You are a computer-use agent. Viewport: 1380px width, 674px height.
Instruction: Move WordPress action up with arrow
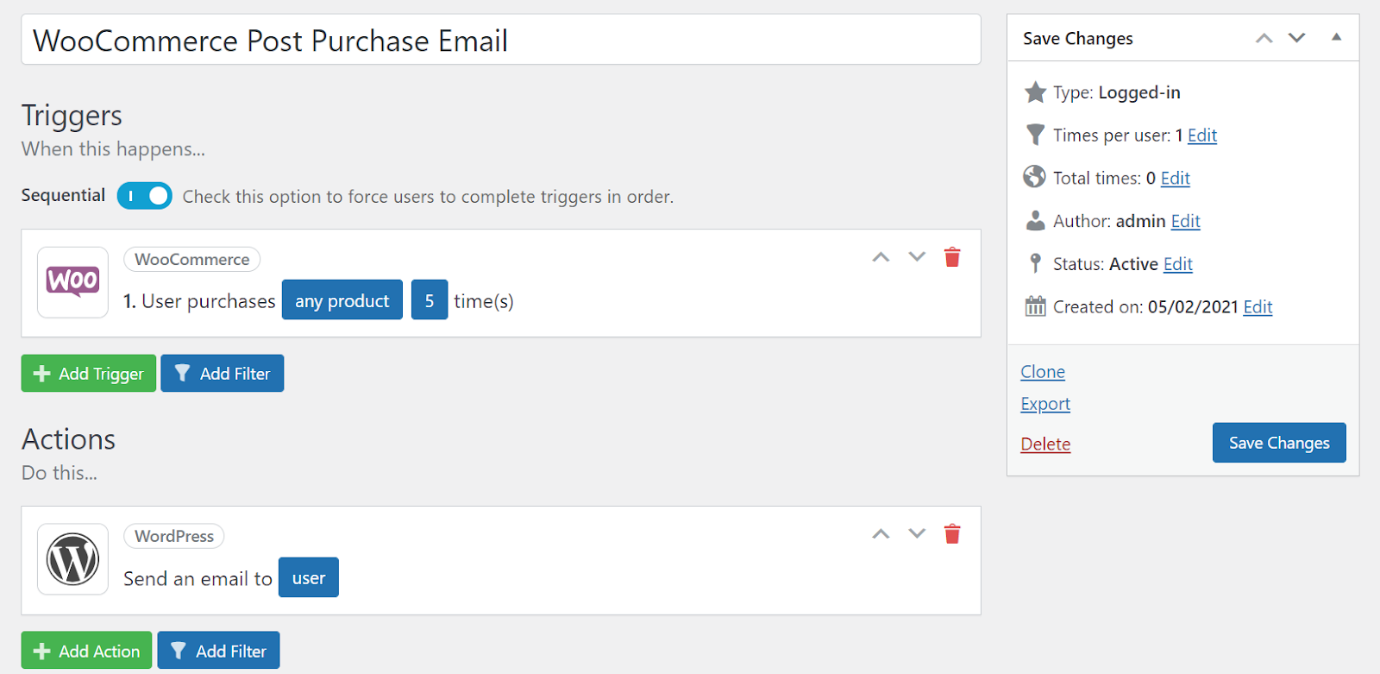point(881,534)
